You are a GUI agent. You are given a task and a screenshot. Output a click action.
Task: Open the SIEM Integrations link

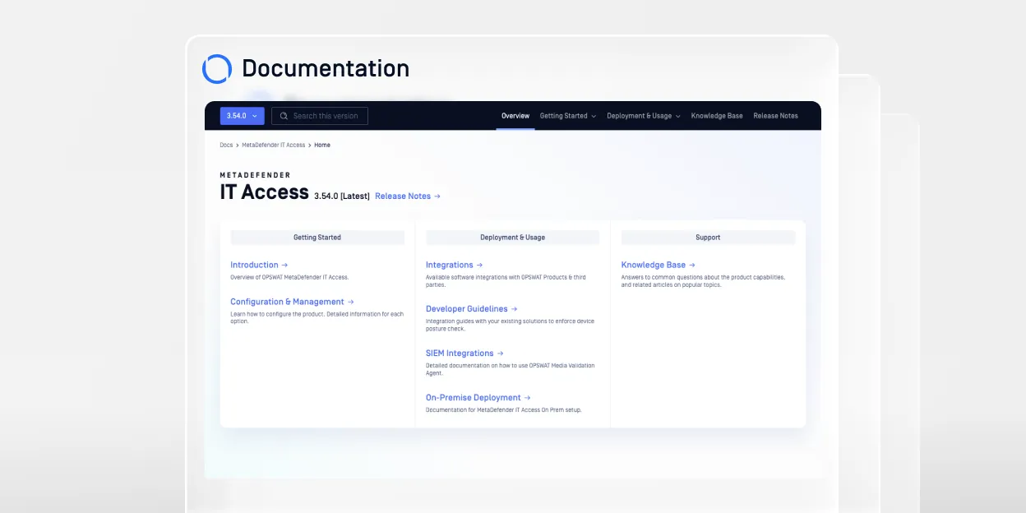click(464, 354)
